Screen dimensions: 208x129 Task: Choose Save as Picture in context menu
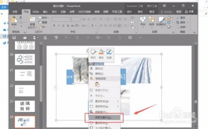[104, 117]
